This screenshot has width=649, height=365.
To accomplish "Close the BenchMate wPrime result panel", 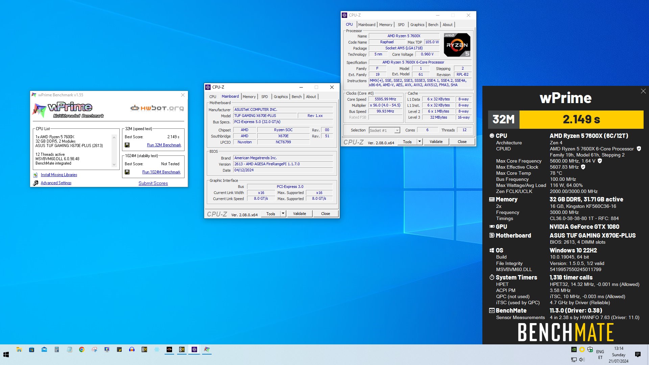I will pyautogui.click(x=643, y=91).
